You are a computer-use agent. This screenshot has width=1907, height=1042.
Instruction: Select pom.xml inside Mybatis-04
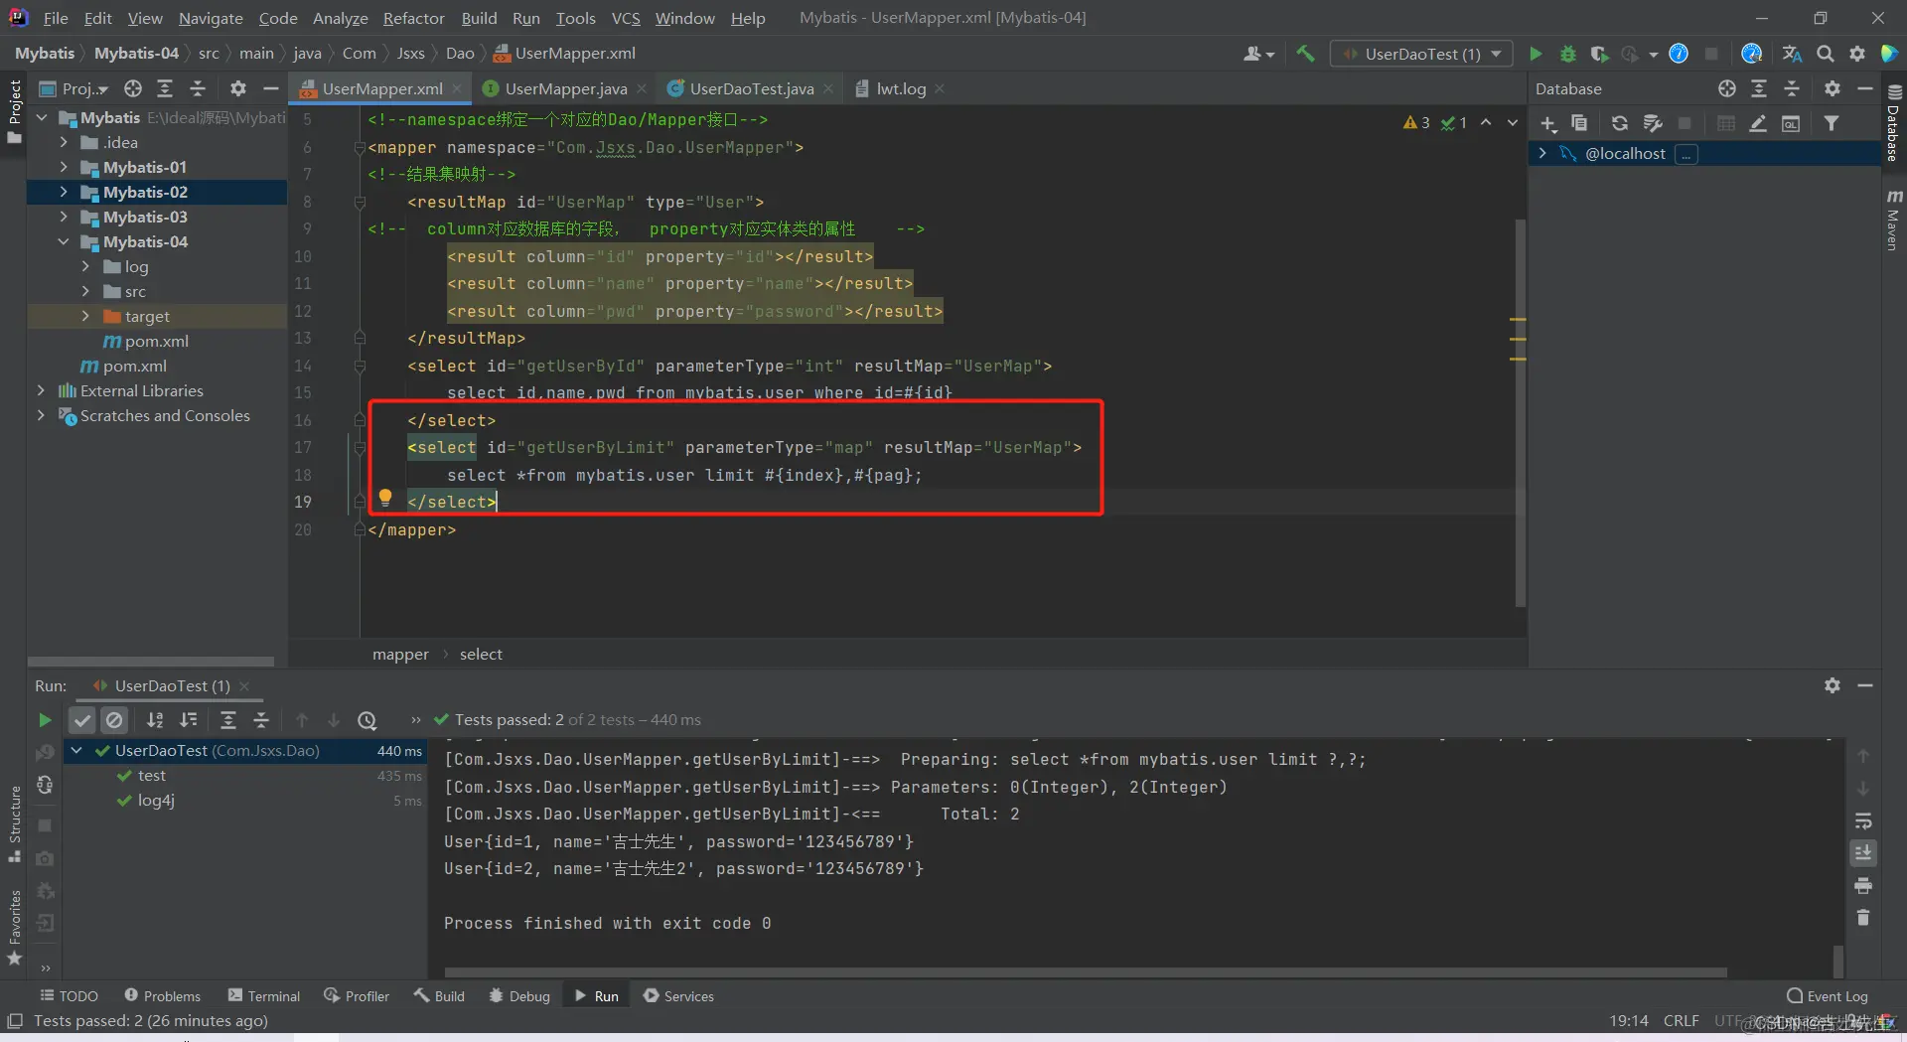(x=156, y=341)
